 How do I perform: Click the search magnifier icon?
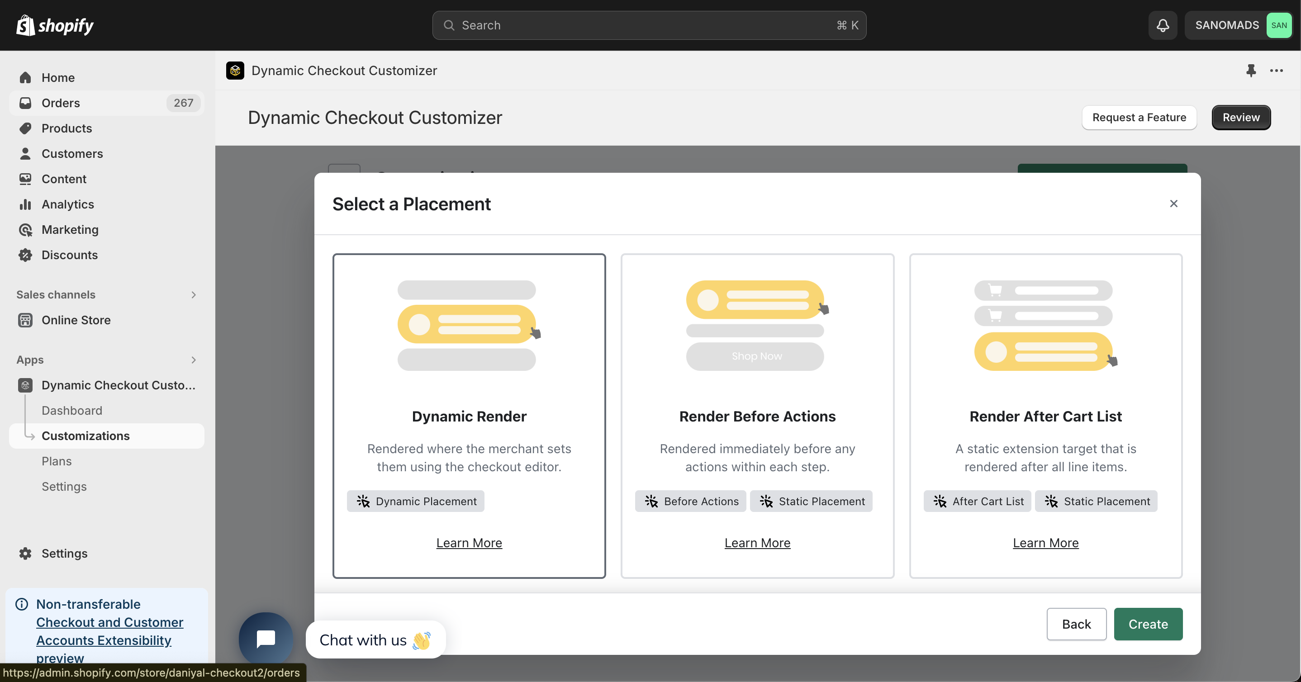448,25
